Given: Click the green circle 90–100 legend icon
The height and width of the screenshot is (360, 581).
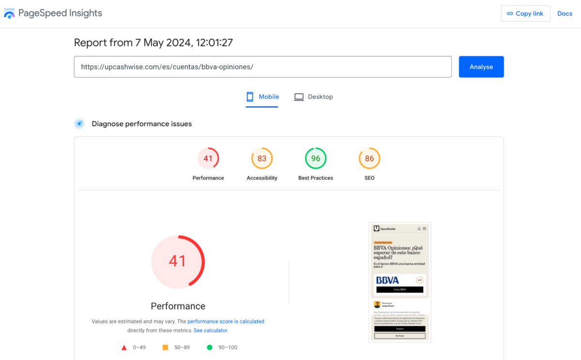Looking at the screenshot, I should 210,347.
